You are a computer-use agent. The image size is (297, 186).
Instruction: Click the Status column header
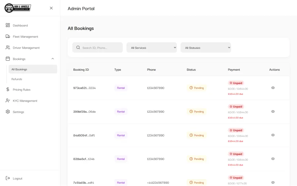(191, 70)
